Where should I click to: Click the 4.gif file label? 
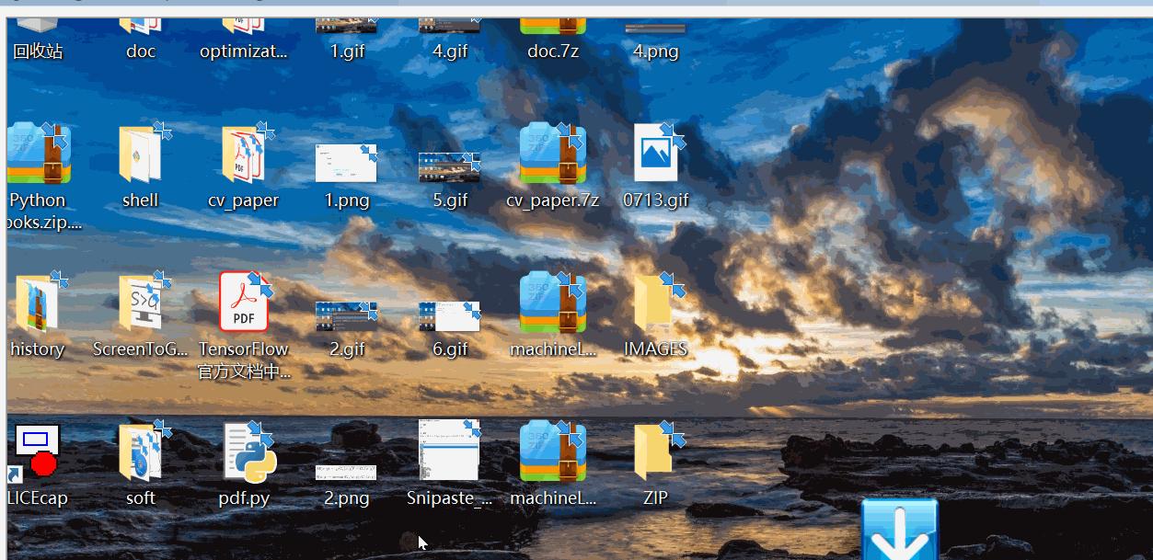tap(450, 51)
